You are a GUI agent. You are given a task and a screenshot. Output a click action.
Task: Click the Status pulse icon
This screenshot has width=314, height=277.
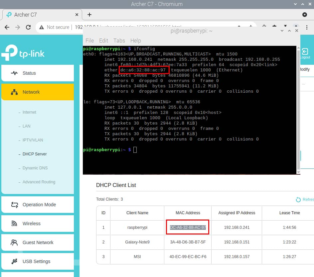(14, 73)
